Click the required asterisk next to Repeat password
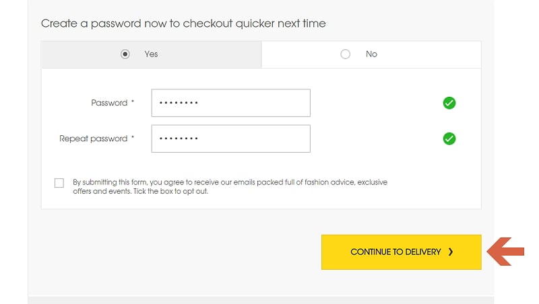 [133, 137]
